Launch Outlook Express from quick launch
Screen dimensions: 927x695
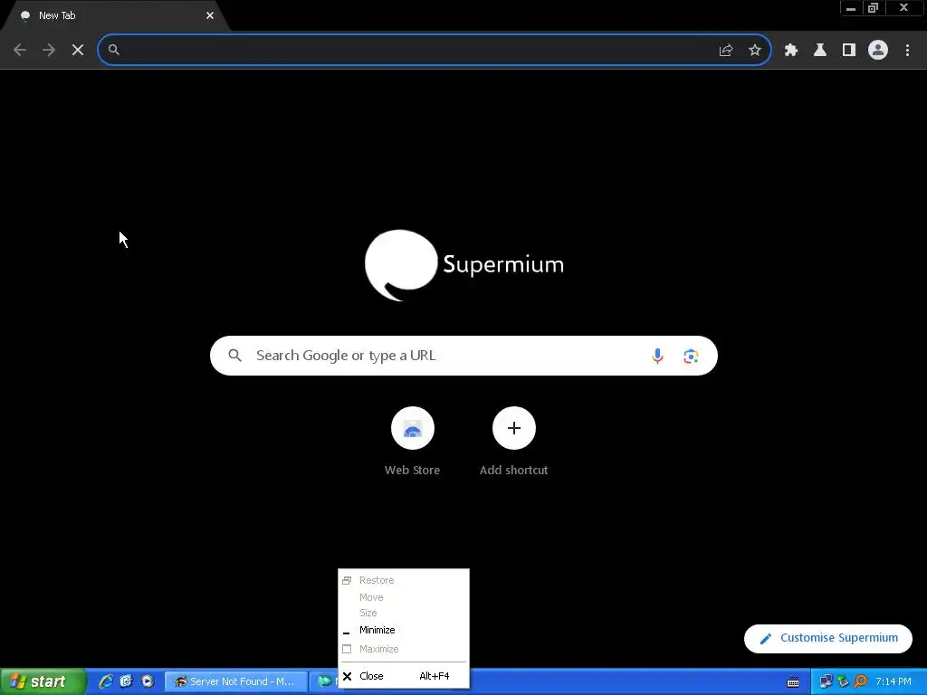(x=126, y=681)
